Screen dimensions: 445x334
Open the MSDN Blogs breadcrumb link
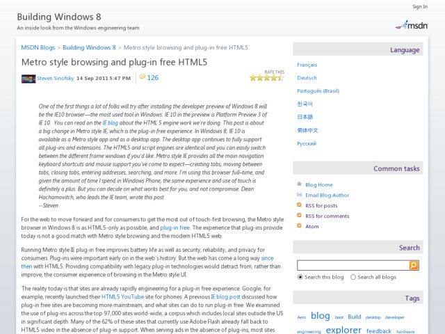click(39, 48)
